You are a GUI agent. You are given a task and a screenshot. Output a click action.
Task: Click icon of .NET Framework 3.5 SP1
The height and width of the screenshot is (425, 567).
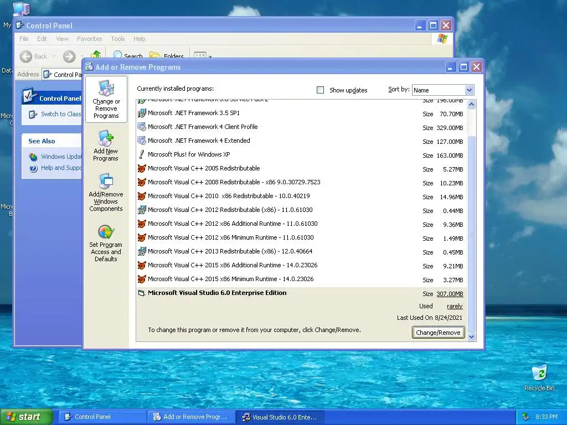(142, 113)
